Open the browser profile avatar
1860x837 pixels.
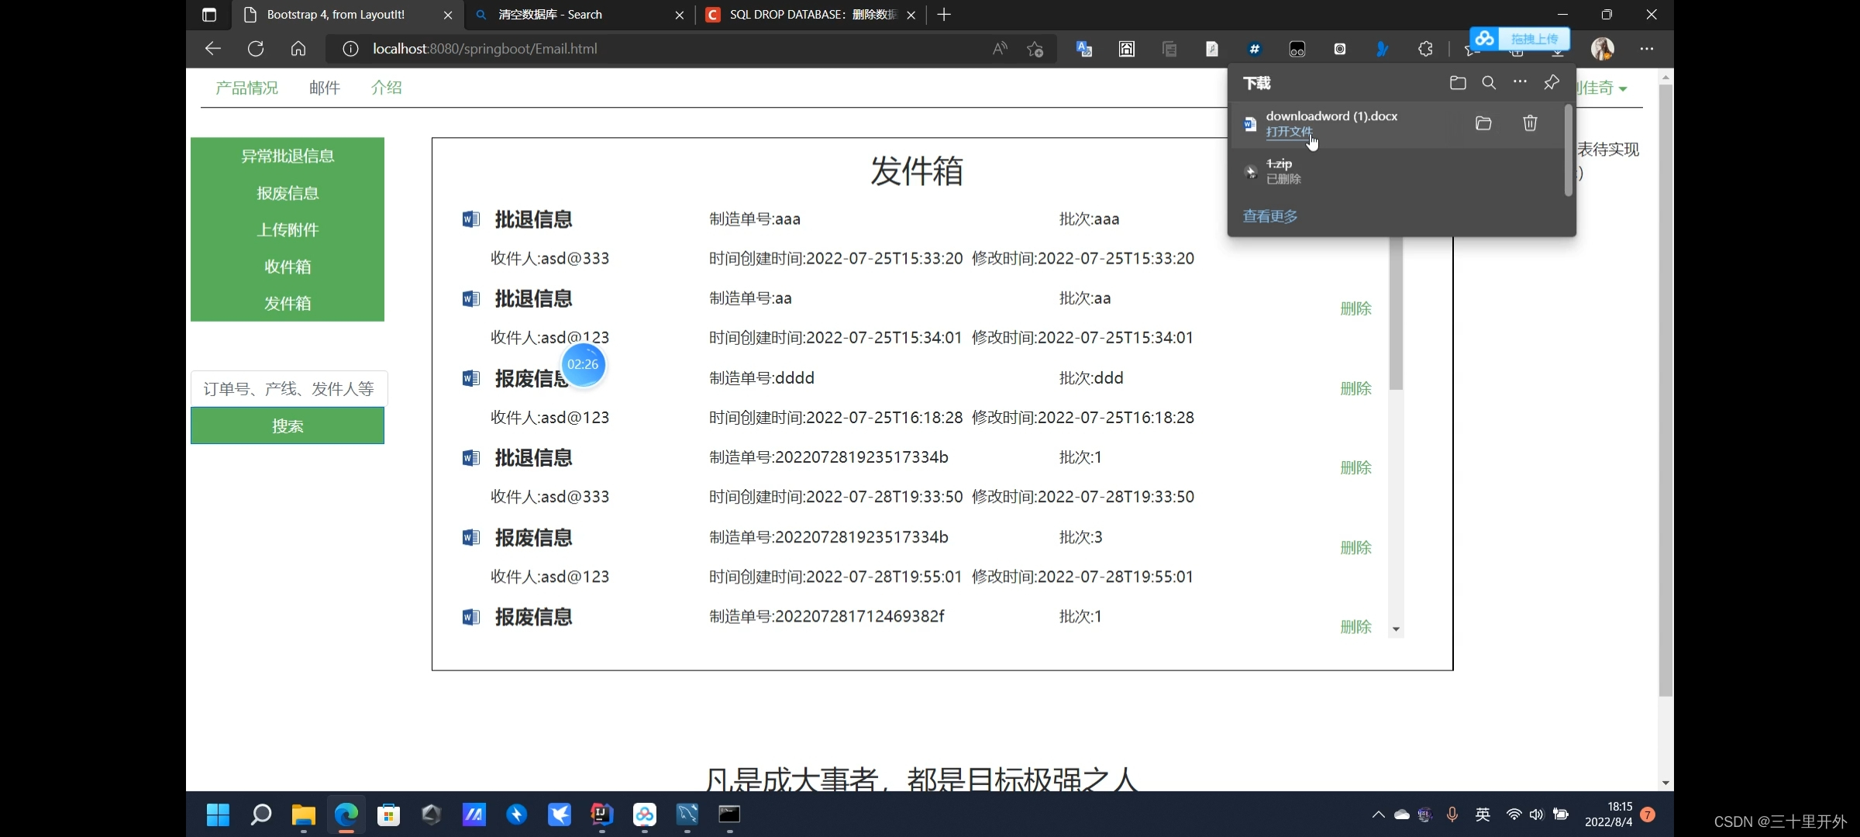tap(1603, 49)
